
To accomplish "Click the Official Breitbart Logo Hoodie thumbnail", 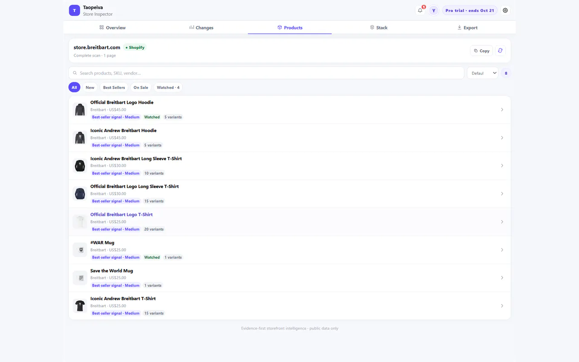I will [x=80, y=110].
